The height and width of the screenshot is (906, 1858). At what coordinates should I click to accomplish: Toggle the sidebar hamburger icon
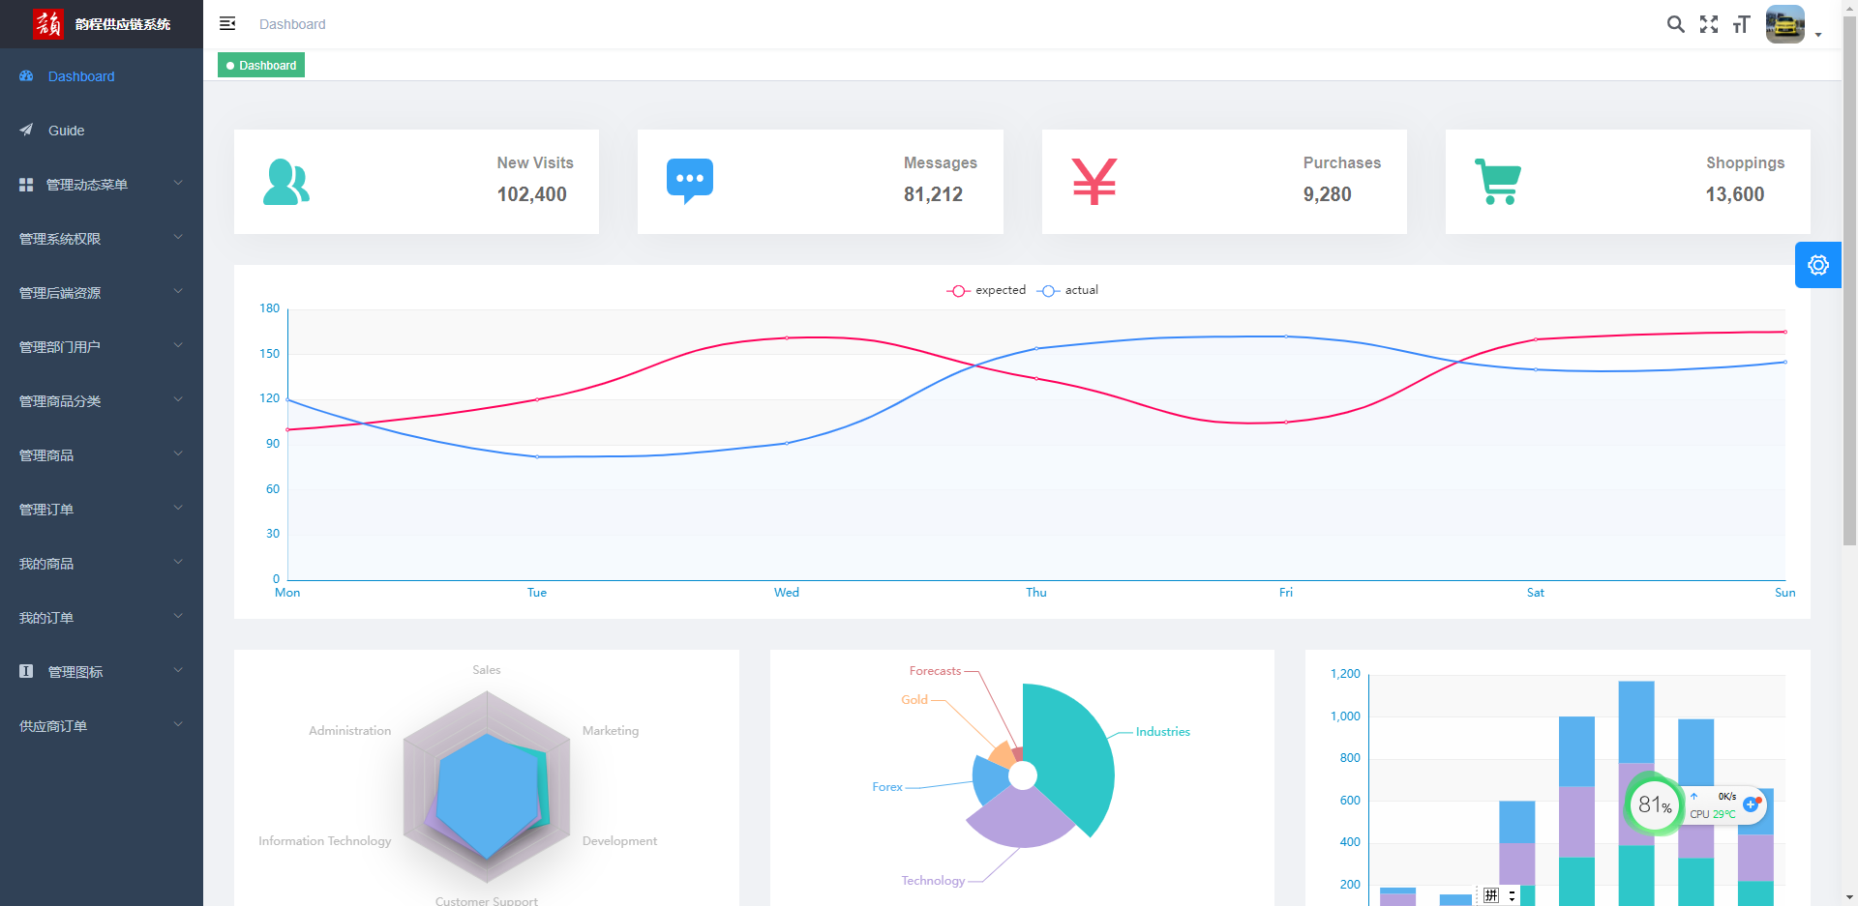(x=227, y=23)
